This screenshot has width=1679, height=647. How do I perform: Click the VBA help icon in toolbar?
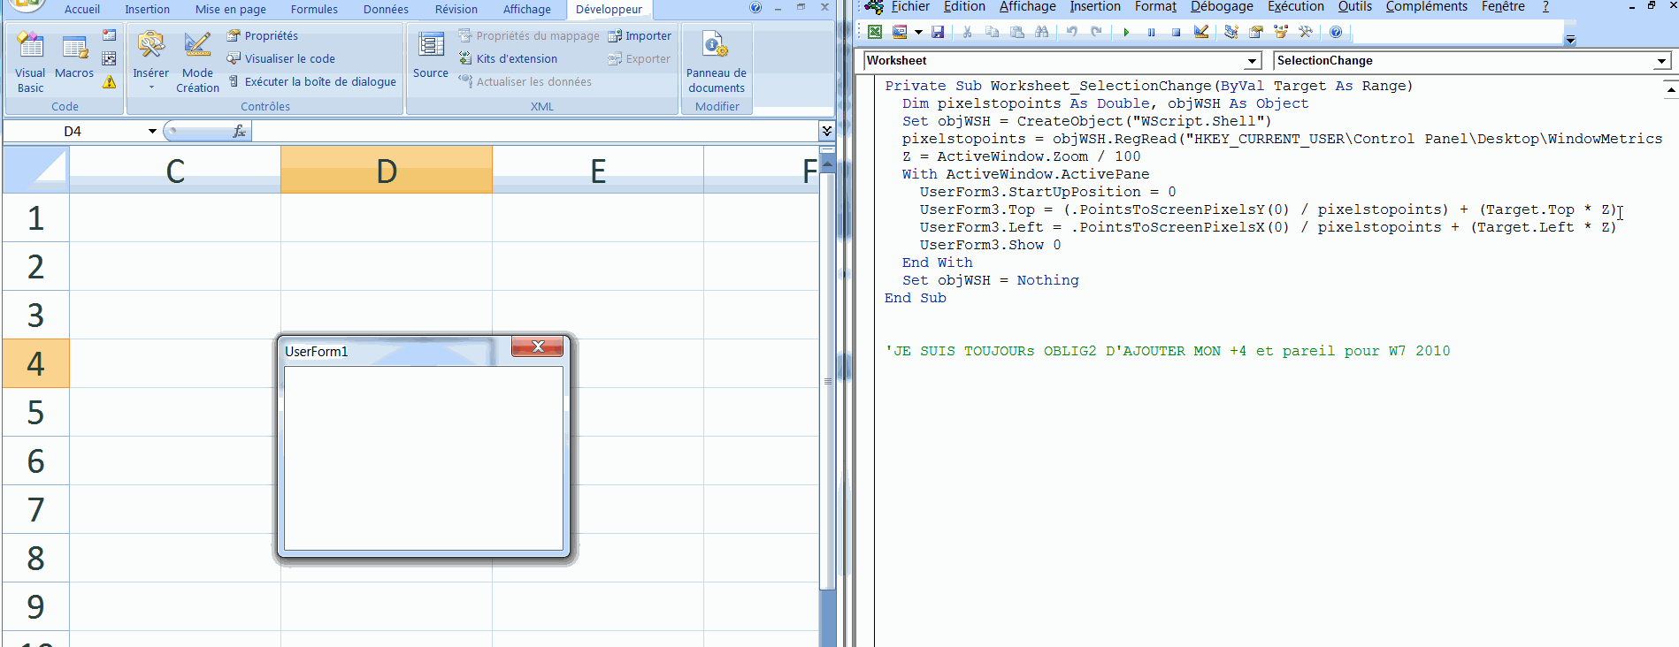coord(1335,32)
